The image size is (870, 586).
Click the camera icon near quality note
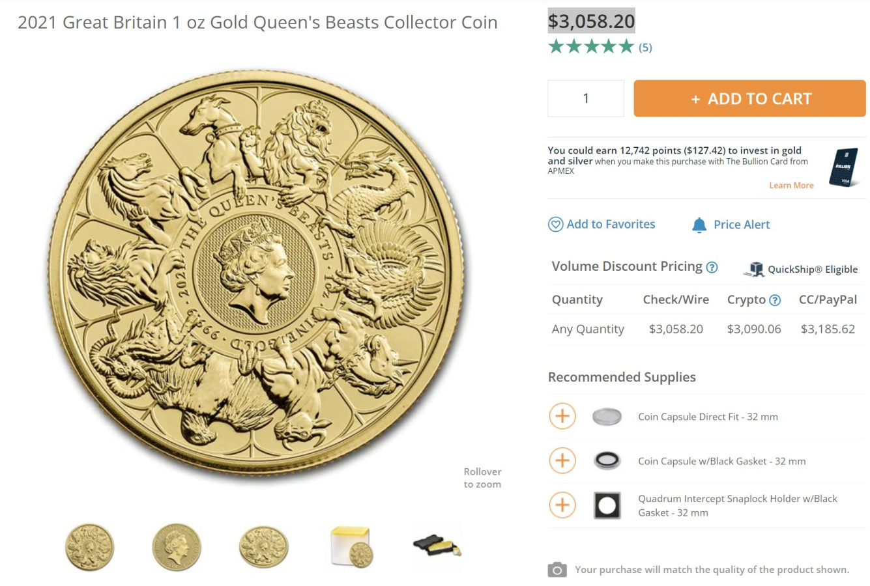click(x=557, y=570)
